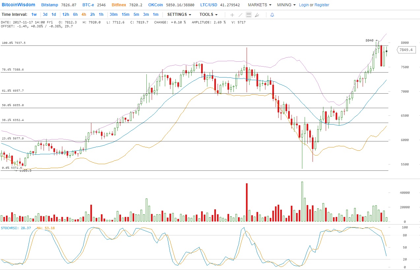This screenshot has width=420, height=270.
Task: Expand the TOOLS dropdown menu
Action: 208,15
